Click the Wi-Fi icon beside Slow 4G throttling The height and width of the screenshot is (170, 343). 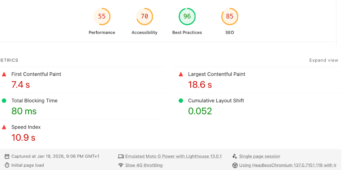coord(121,165)
